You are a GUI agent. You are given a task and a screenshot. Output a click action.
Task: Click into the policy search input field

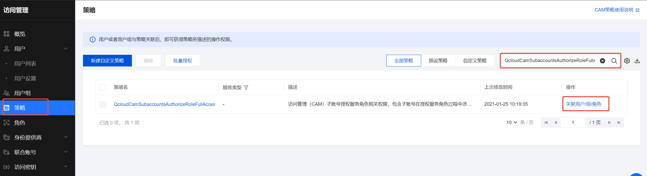point(550,60)
